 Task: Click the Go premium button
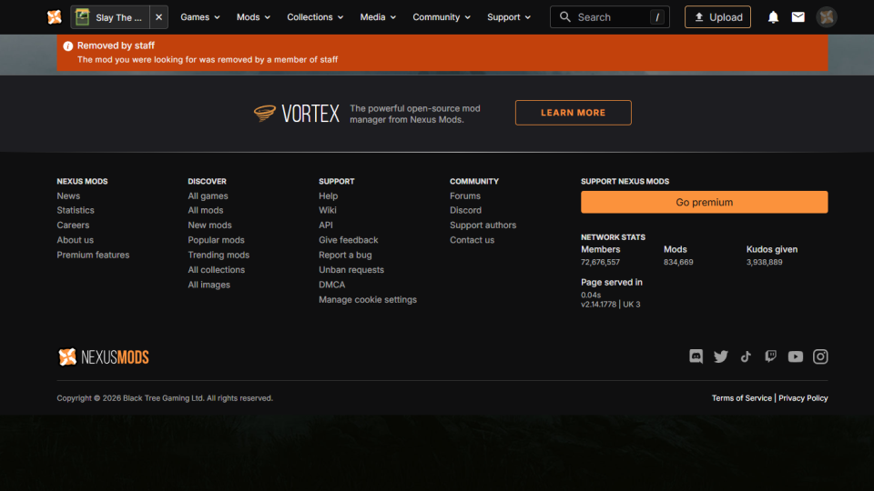click(x=704, y=202)
